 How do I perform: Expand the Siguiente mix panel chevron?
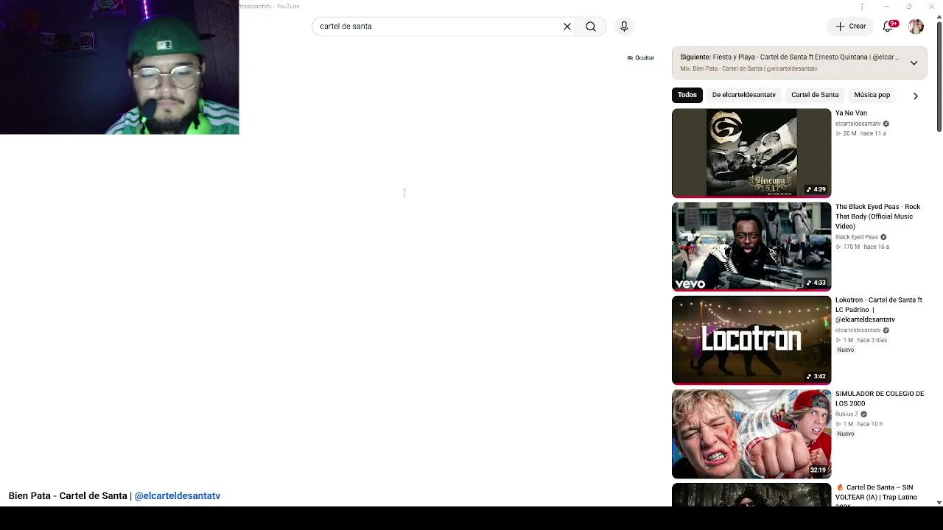click(x=914, y=63)
